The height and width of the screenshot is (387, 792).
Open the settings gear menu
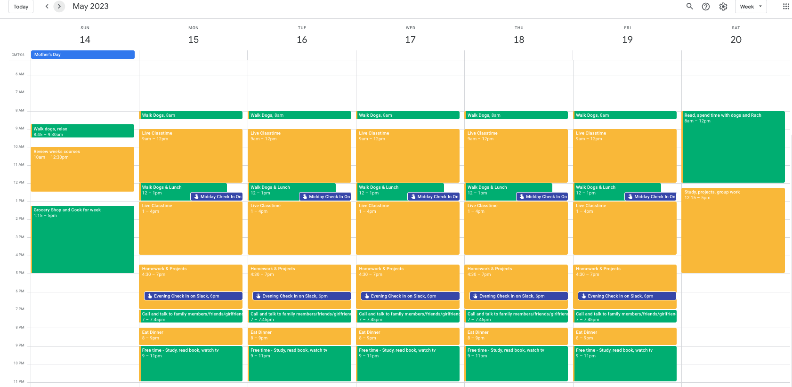coord(723,7)
